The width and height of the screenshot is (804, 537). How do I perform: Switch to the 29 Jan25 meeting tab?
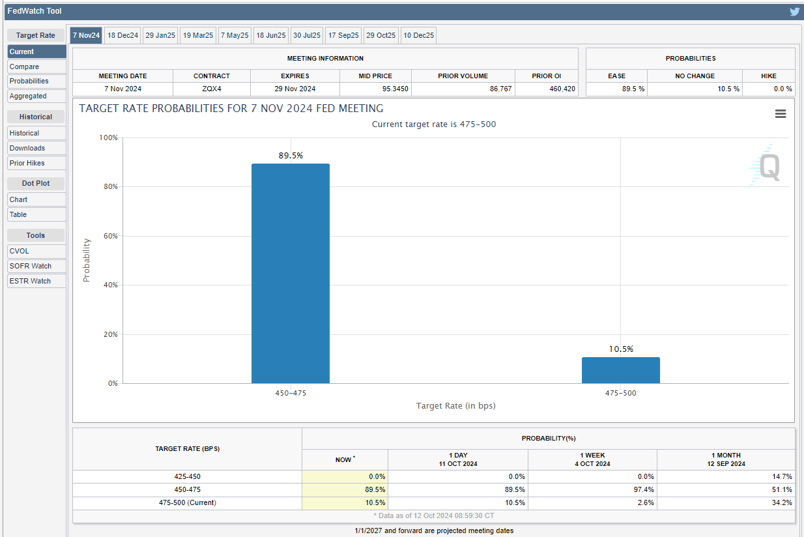(160, 35)
